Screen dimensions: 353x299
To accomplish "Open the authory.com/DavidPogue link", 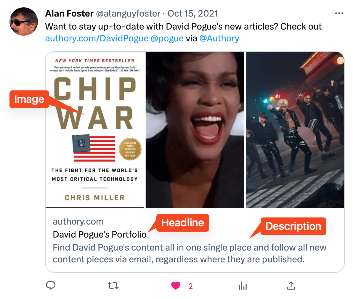I will click(x=97, y=38).
